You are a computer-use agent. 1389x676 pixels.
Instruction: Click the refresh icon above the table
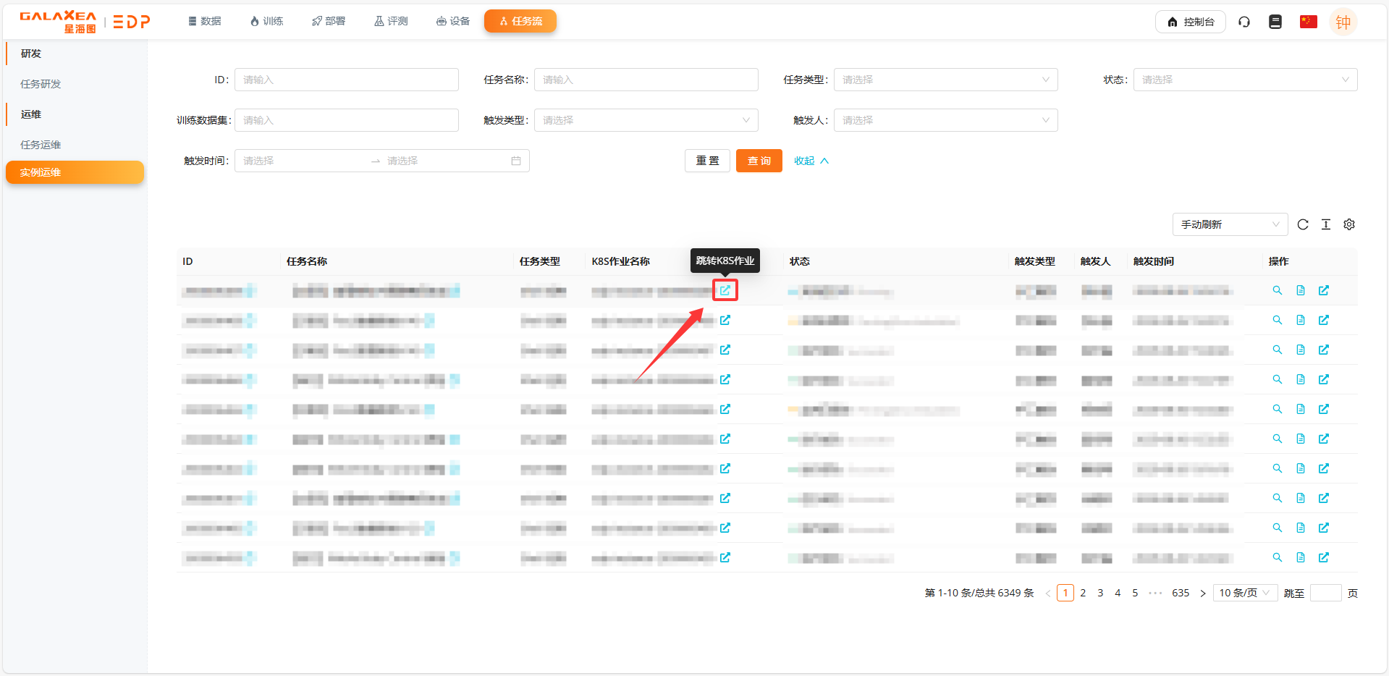1303,224
